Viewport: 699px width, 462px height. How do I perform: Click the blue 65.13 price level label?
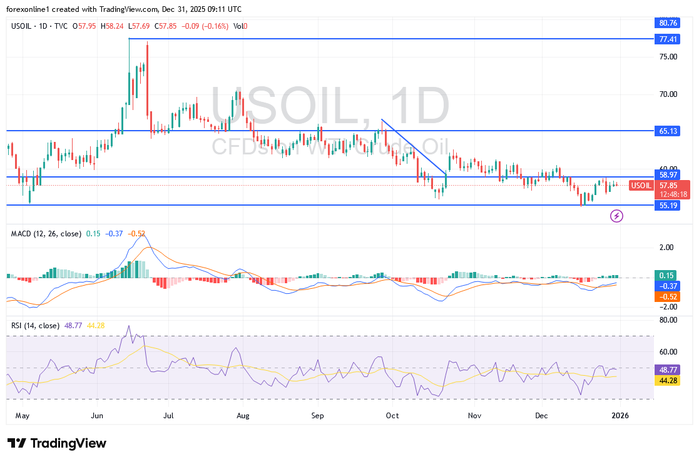[x=670, y=131]
